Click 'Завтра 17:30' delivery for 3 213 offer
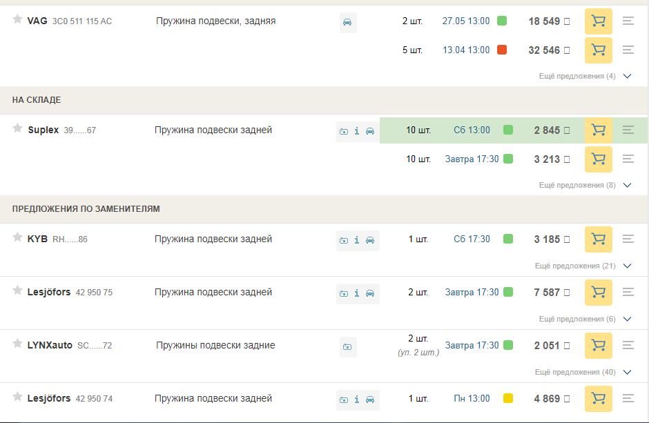 472,159
